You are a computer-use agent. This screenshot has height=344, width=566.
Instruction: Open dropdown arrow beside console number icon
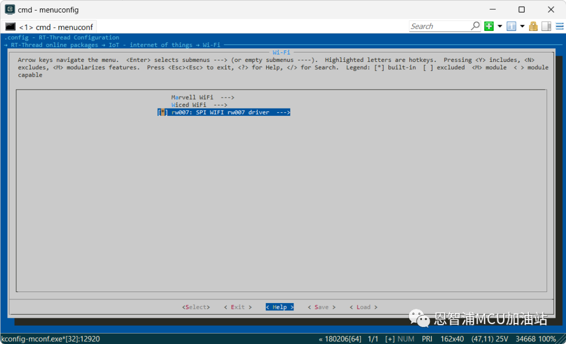coord(522,26)
